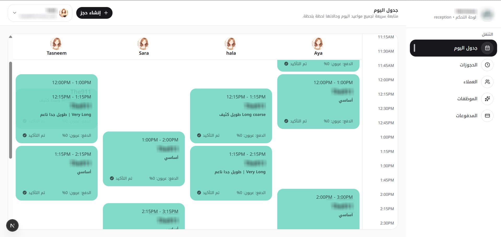501x237 pixels.
Task: Click the card icon beside المدفوعات
Action: [x=487, y=116]
